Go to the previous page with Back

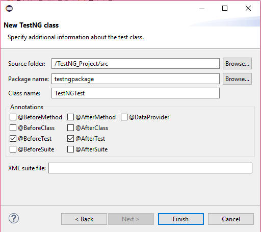coord(84,219)
